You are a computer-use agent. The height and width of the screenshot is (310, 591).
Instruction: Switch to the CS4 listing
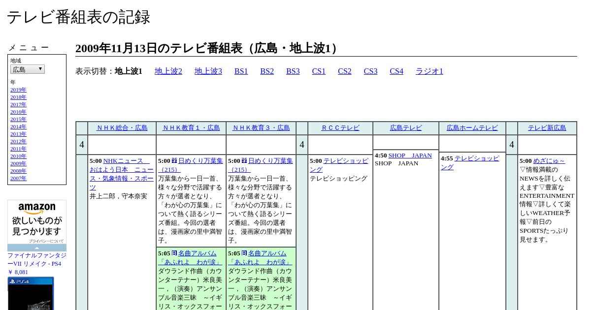tap(396, 71)
